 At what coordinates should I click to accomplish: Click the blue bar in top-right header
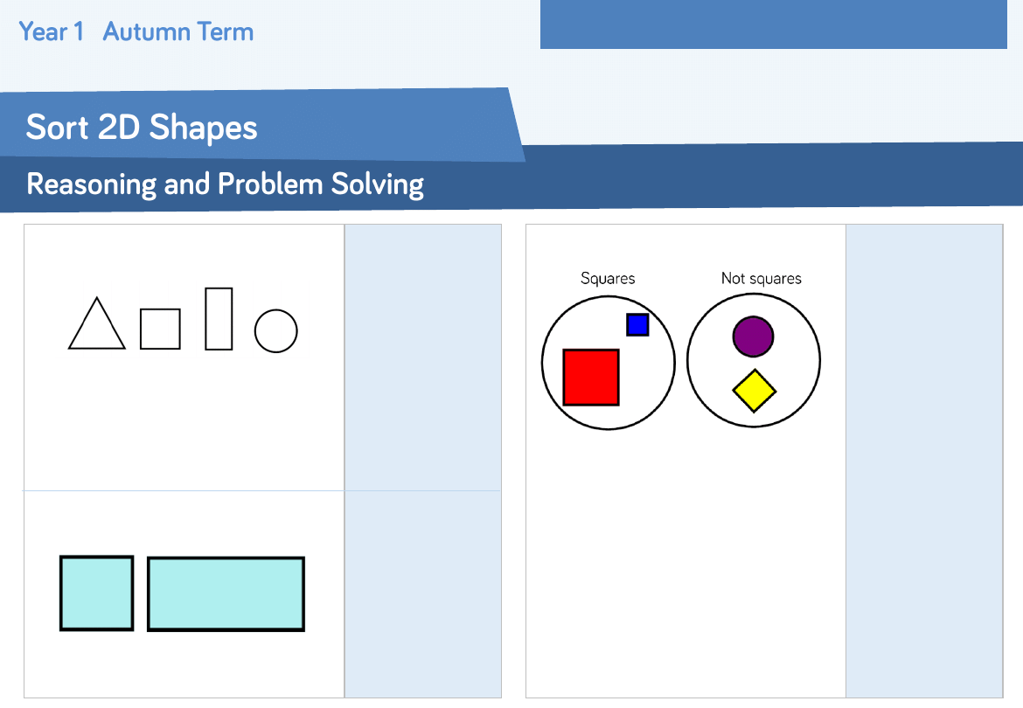pos(773,24)
